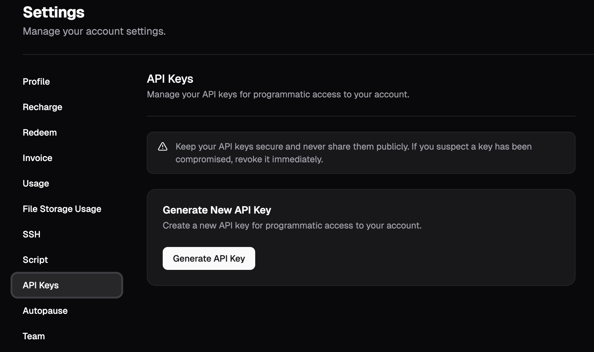Click 'Create a new API key' description text
Image resolution: width=594 pixels, height=352 pixels.
(x=292, y=225)
